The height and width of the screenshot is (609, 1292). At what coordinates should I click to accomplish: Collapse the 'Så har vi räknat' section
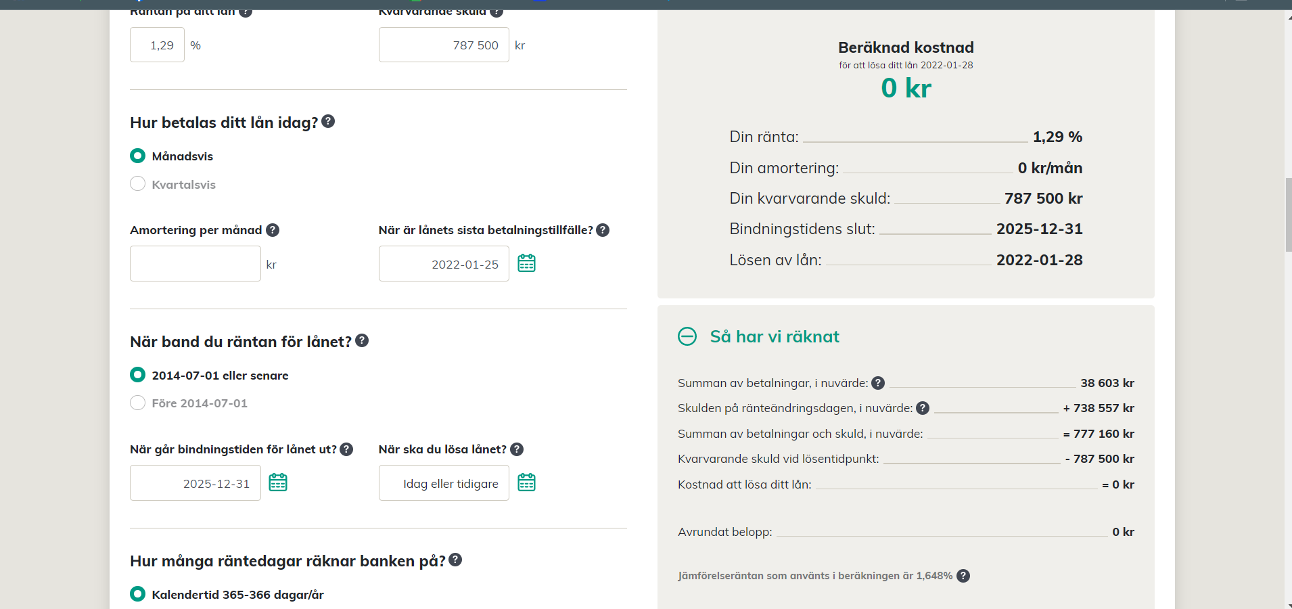[687, 336]
